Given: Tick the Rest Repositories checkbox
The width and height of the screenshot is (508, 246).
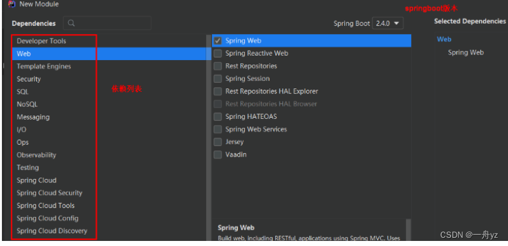Looking at the screenshot, I should pyautogui.click(x=218, y=66).
